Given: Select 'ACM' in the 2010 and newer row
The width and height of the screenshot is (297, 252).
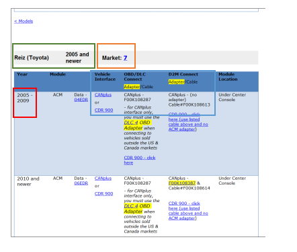Looking at the screenshot, I should coord(58,179).
